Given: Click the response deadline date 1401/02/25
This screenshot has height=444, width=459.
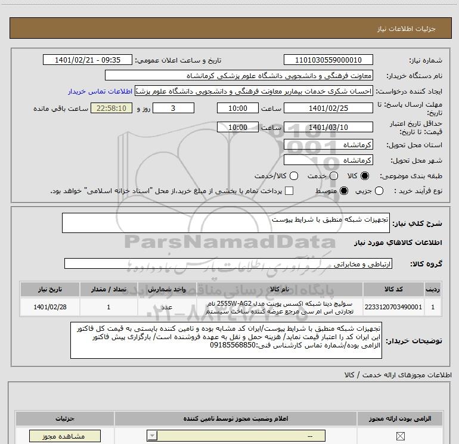Looking at the screenshot, I should 328,108.
